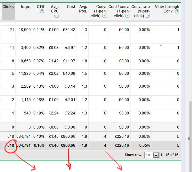Select the bold total cost £900.66

tap(68, 145)
